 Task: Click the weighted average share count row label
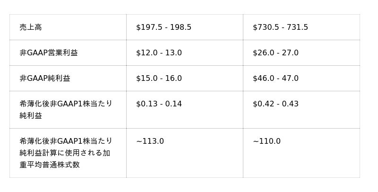[x=66, y=153]
